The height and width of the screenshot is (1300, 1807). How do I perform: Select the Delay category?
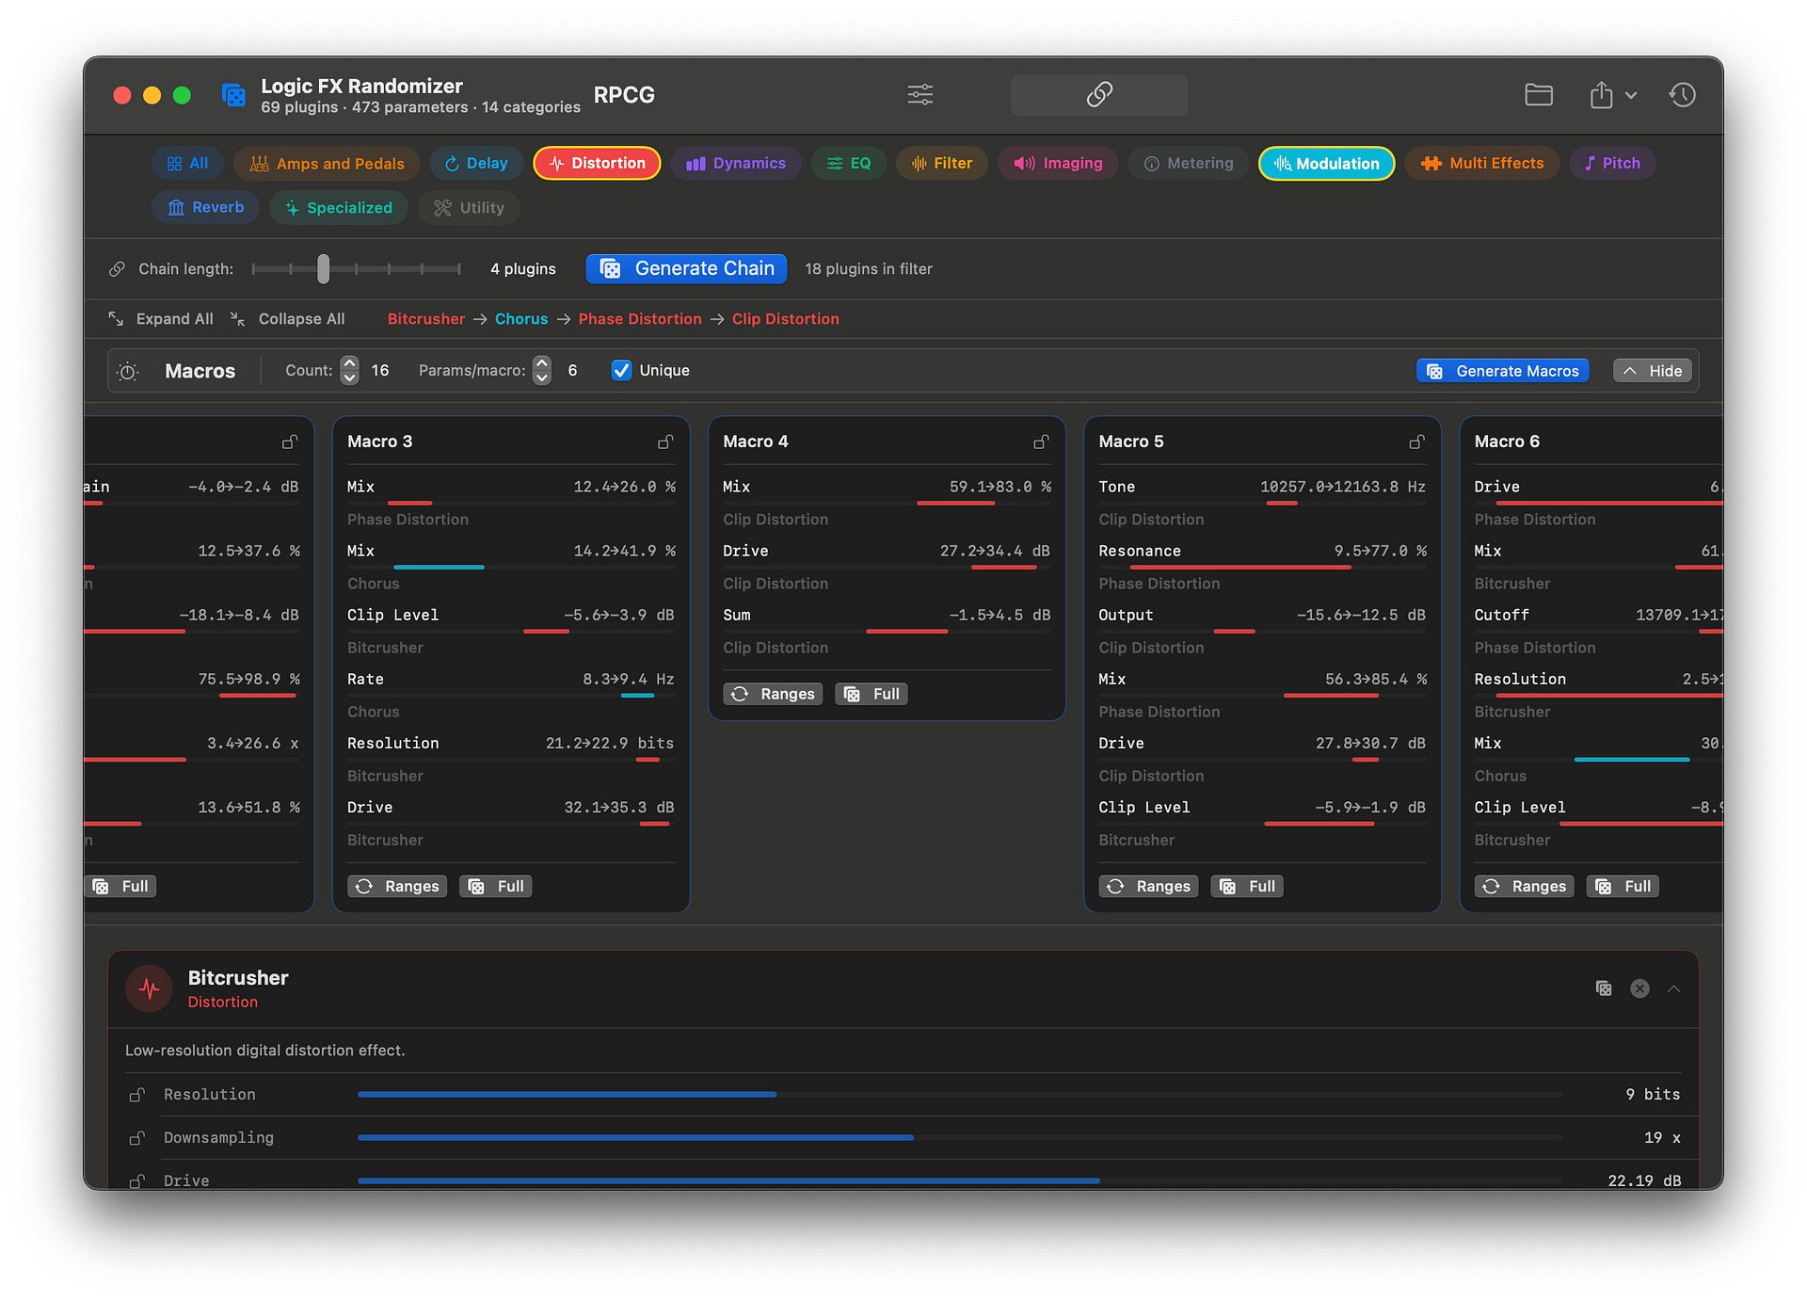pos(476,163)
